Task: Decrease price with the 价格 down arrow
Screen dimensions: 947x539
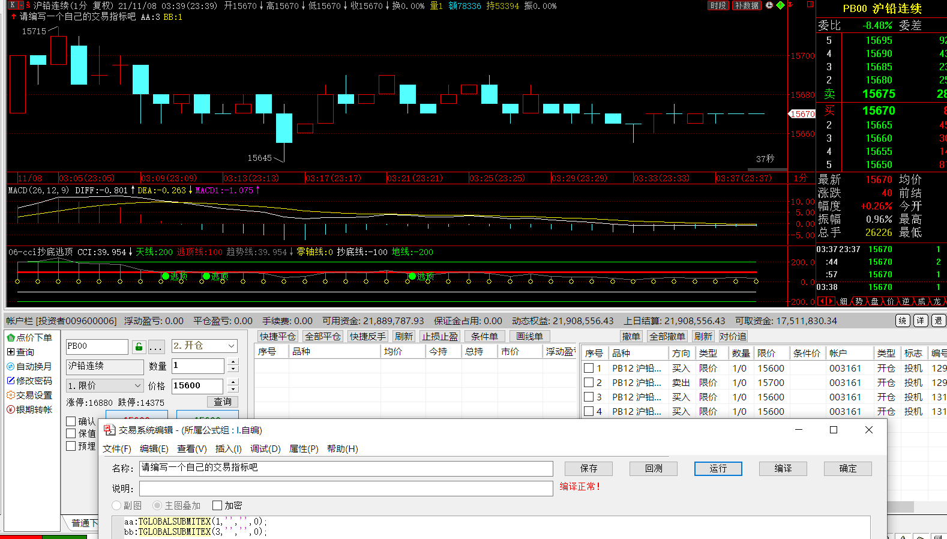Action: pyautogui.click(x=233, y=390)
